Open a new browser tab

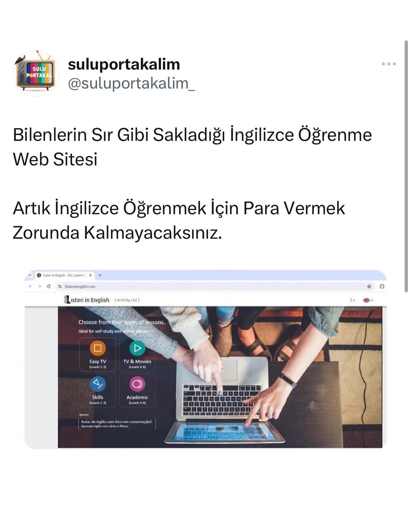(x=100, y=275)
